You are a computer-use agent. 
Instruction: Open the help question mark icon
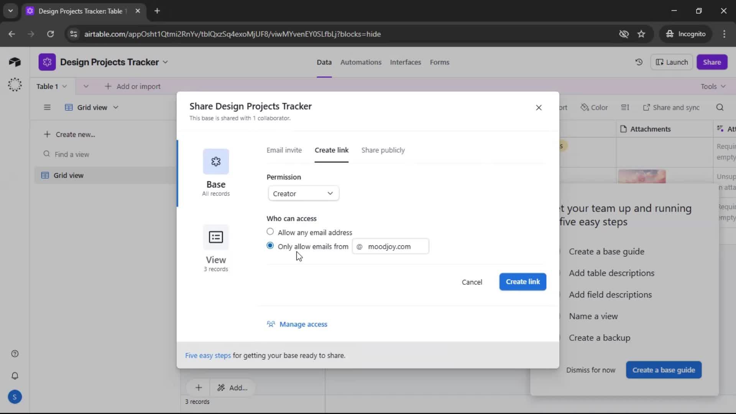pyautogui.click(x=15, y=354)
